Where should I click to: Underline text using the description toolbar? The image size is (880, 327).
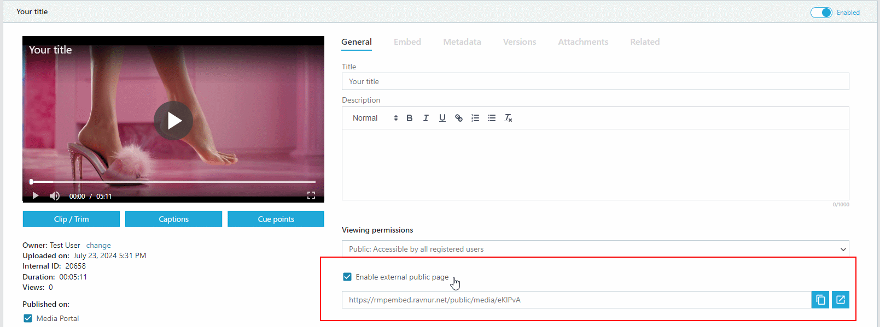click(x=442, y=118)
